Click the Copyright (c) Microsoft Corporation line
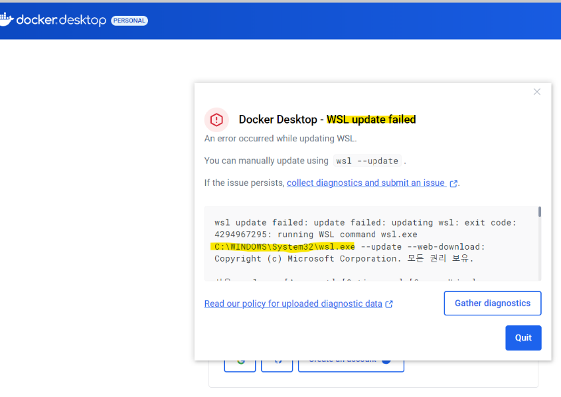 click(344, 259)
